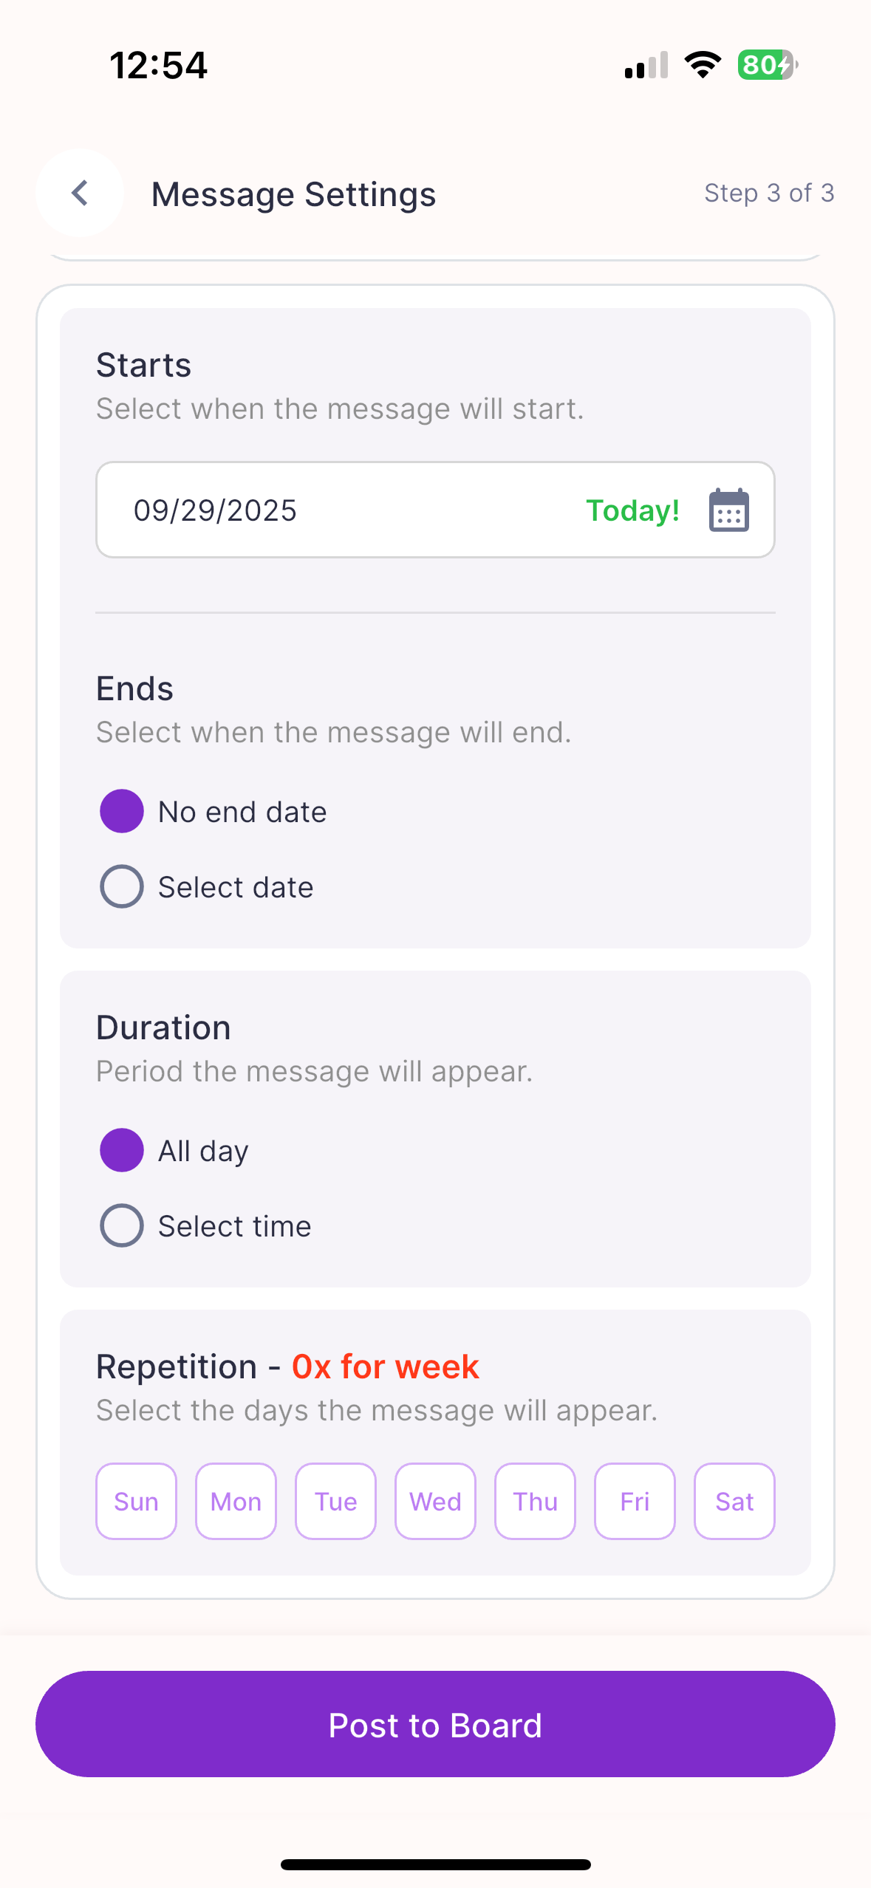This screenshot has width=871, height=1888.
Task: Select Sat for message repetition
Action: pyautogui.click(x=734, y=1501)
